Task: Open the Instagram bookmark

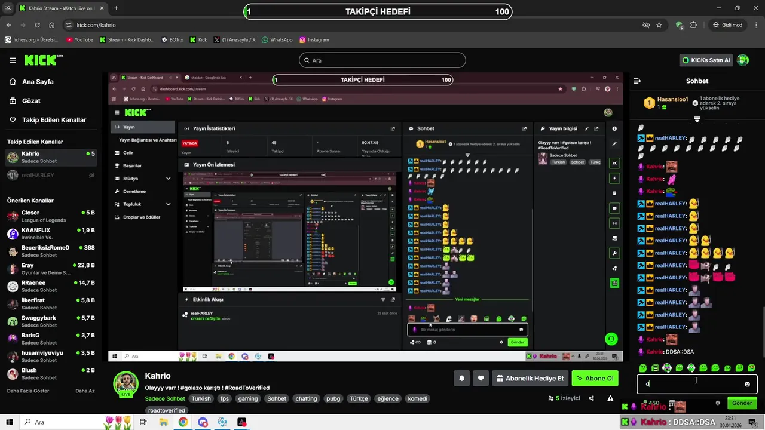Action: click(x=314, y=40)
